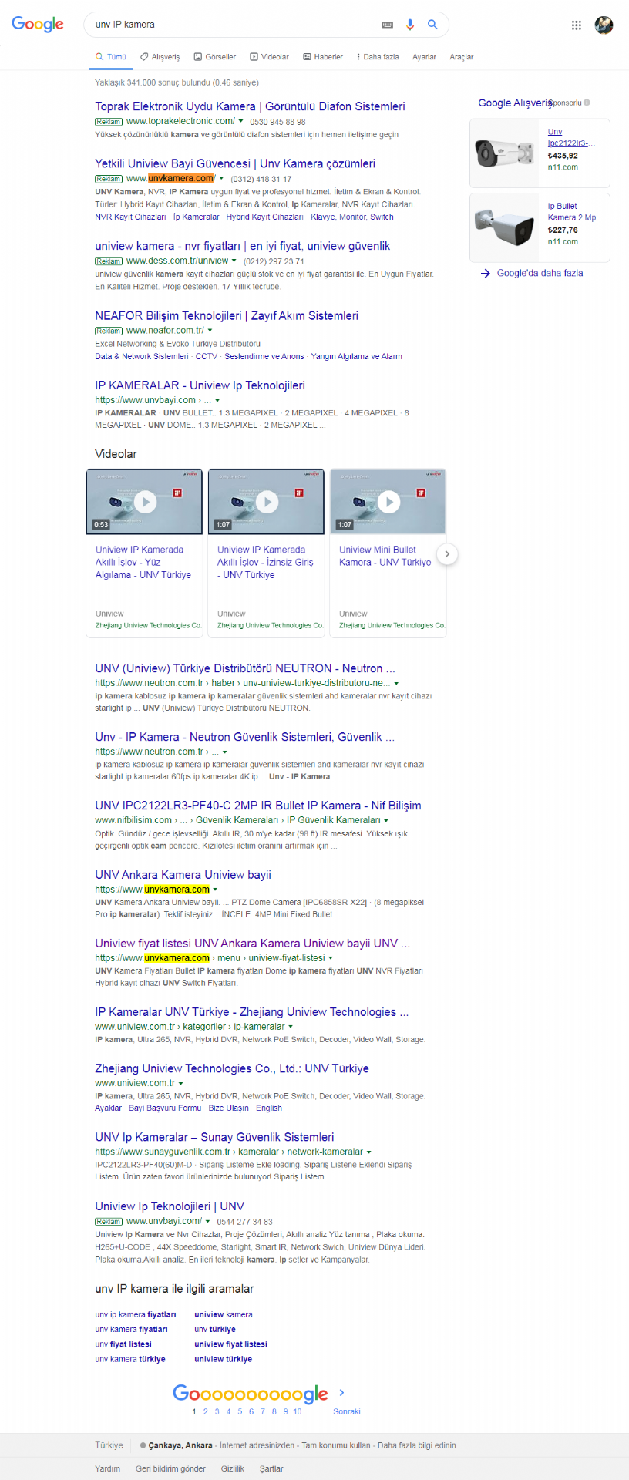
Task: Click Google'da daha fazla shopping link
Action: (x=540, y=273)
